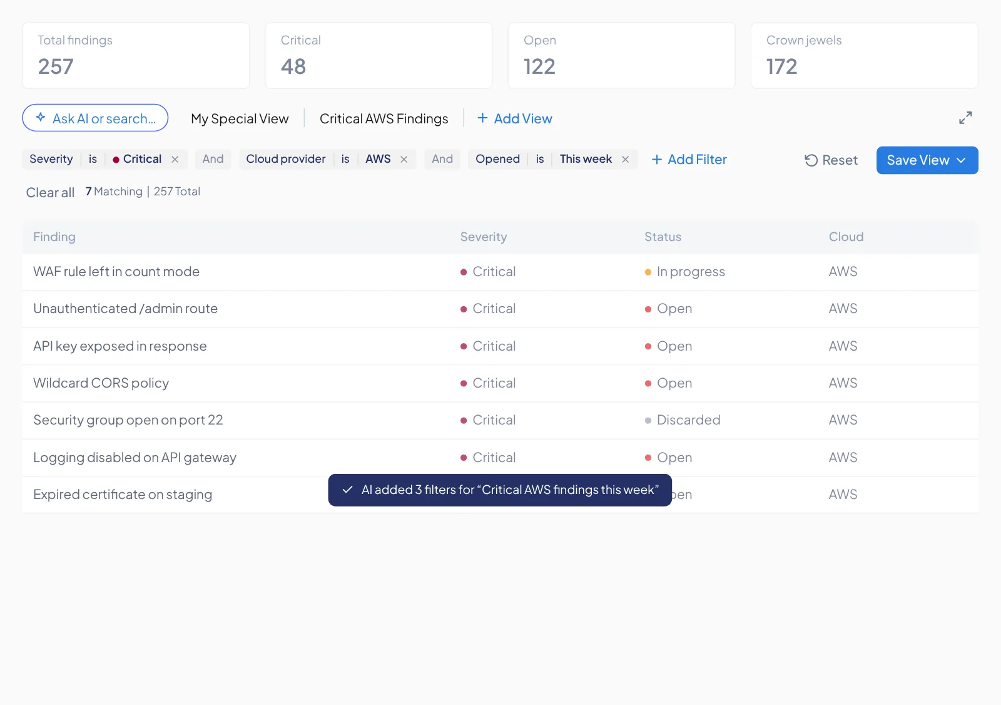Image resolution: width=1001 pixels, height=705 pixels.
Task: Click the AI added 3 filters toast
Action: tap(500, 490)
